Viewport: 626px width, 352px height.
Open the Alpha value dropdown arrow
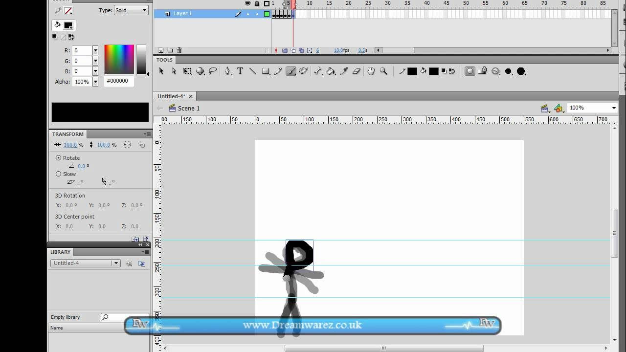click(x=95, y=82)
